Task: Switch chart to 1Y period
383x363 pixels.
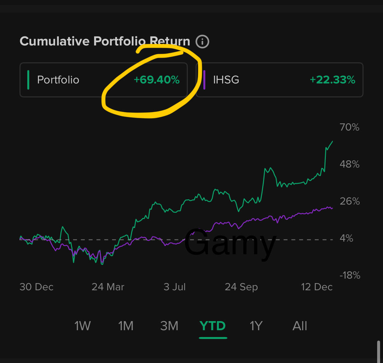Action: (x=256, y=326)
